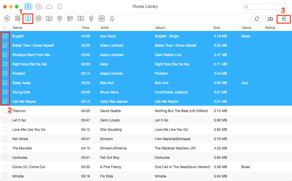Open the Ringtones bell category

[x=112, y=18]
